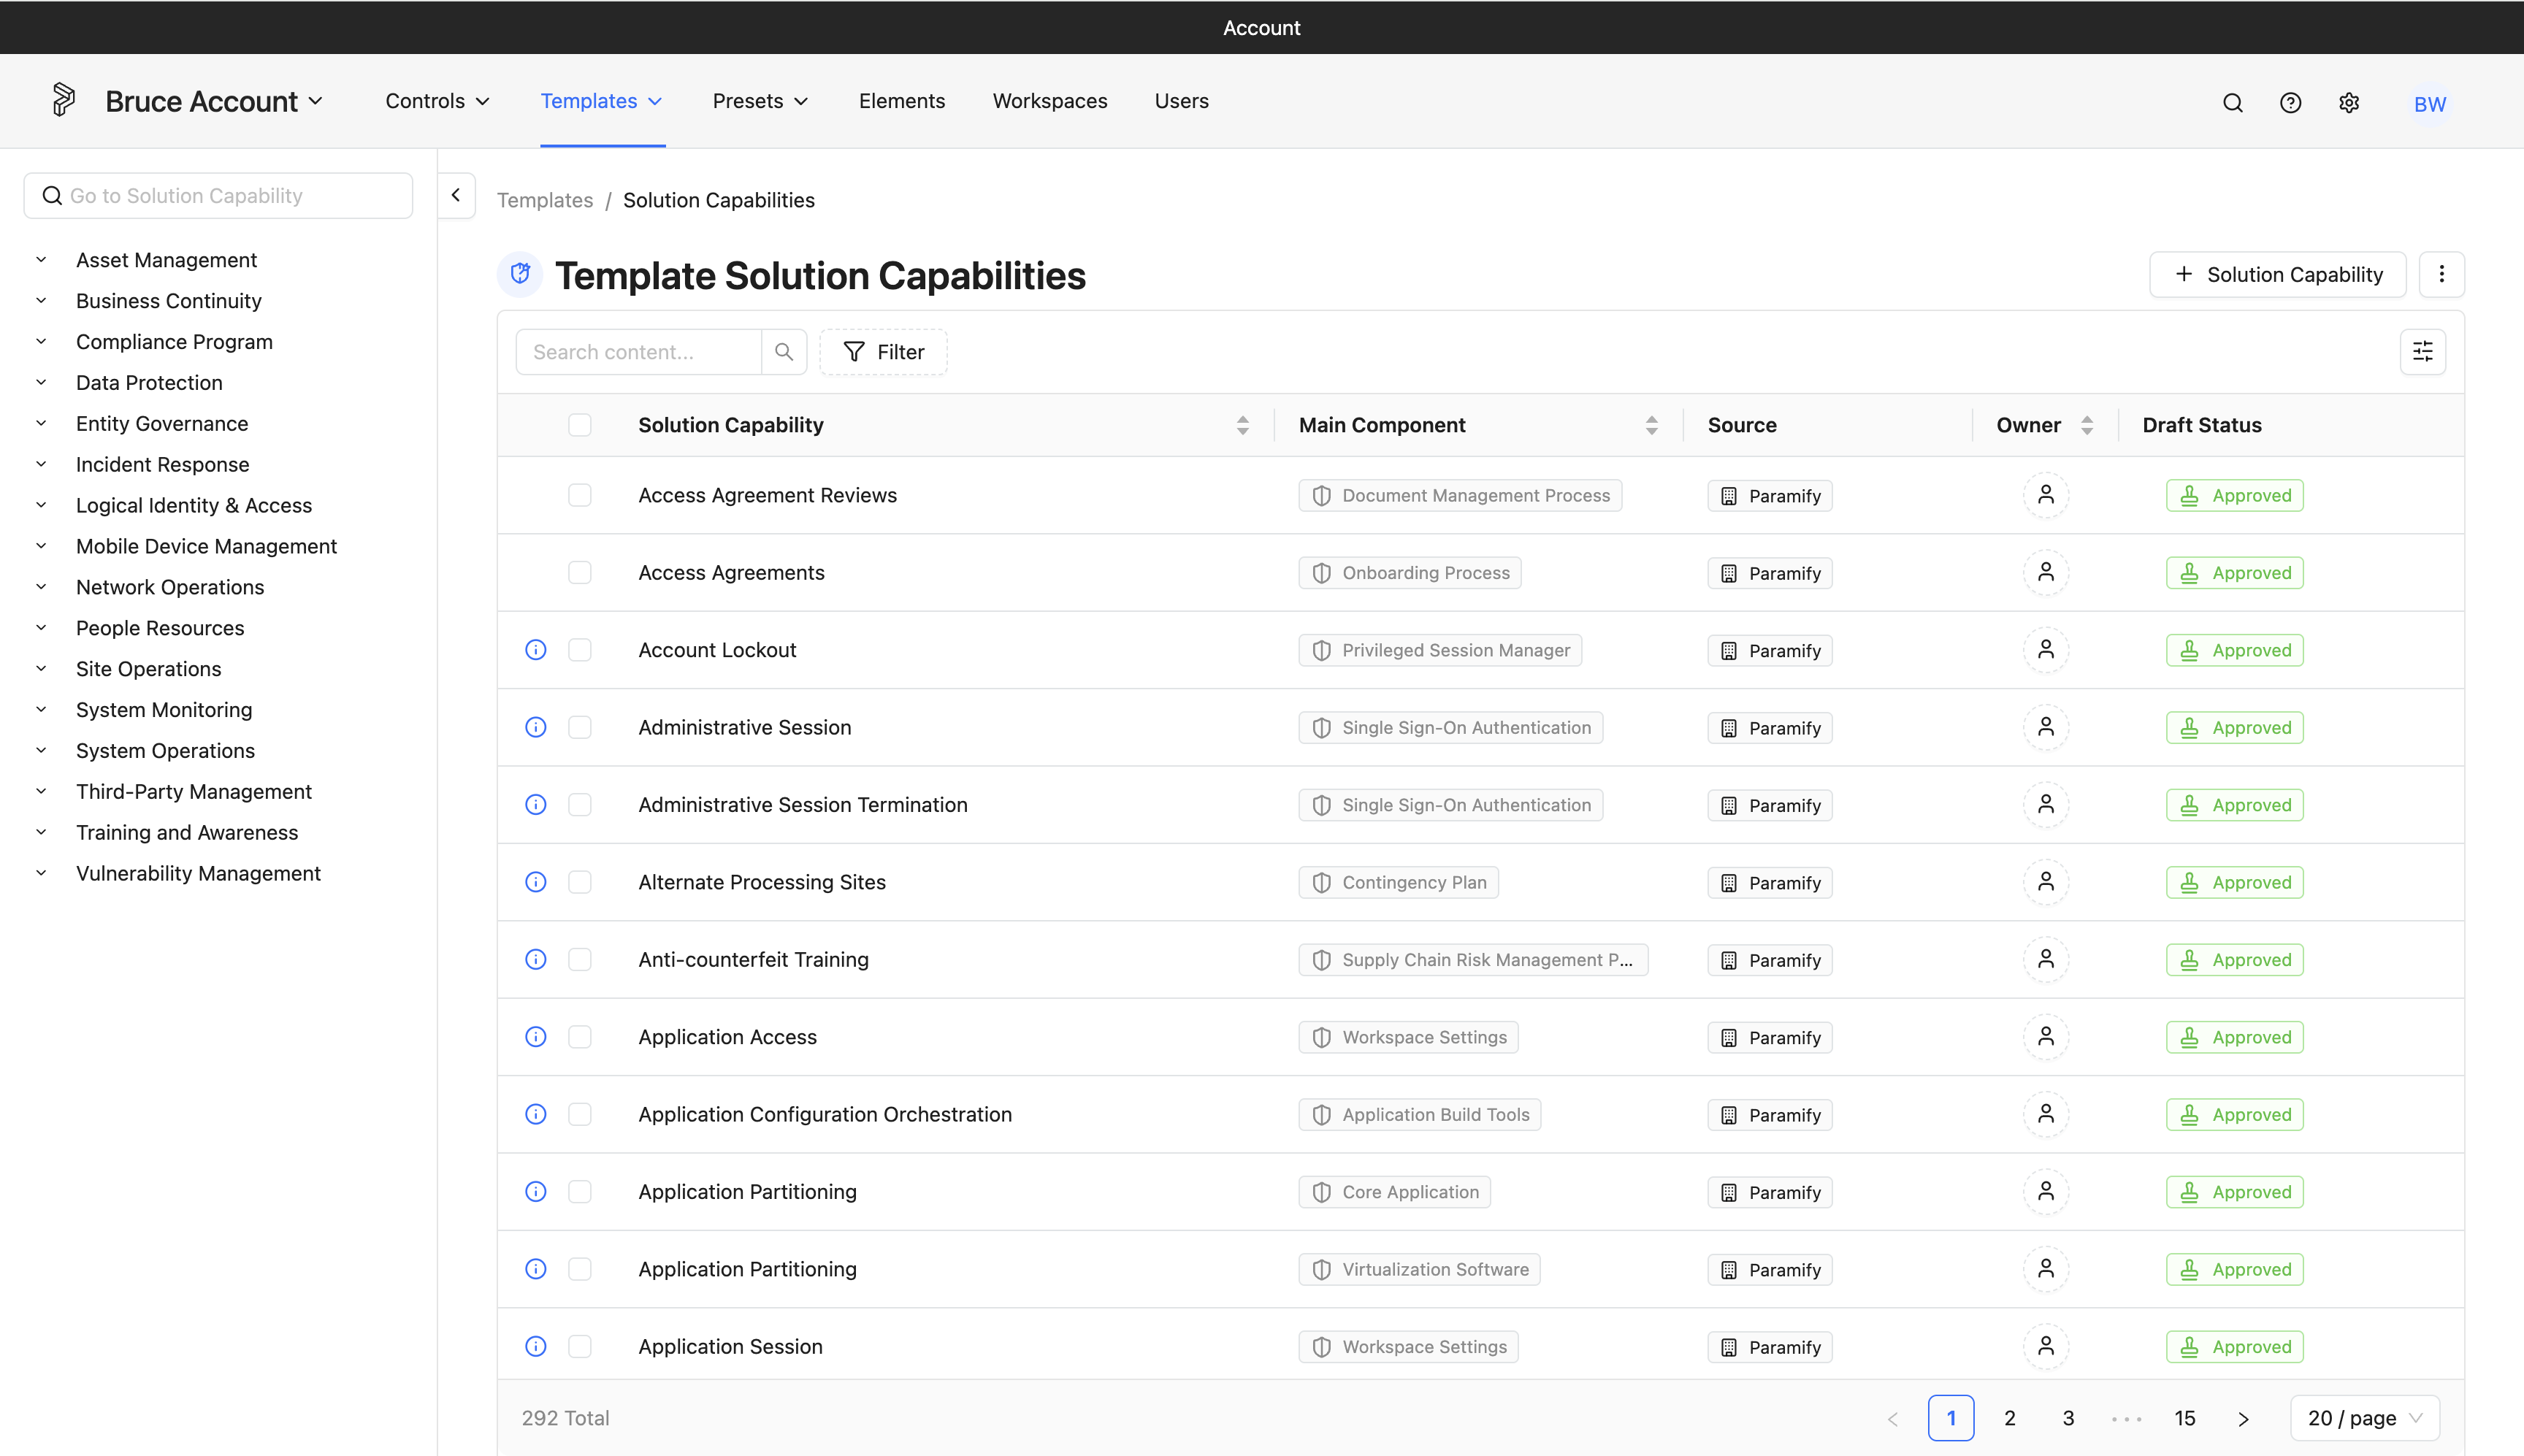This screenshot has height=1456, width=2524.
Task: Open the Bruce Account dropdown
Action: (214, 101)
